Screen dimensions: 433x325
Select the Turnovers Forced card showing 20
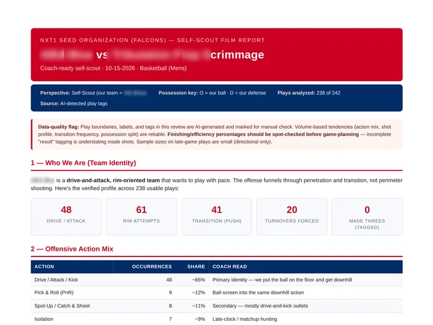292,217
